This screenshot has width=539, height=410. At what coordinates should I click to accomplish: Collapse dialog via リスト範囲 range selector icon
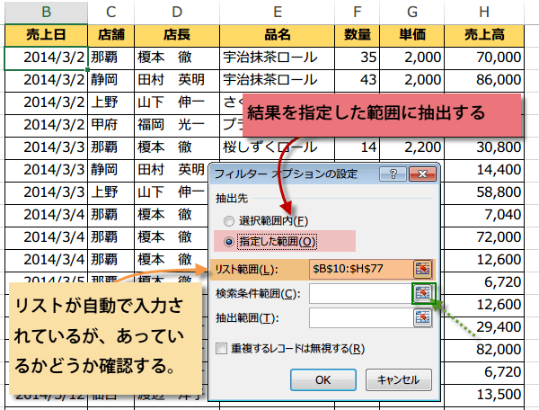(422, 270)
